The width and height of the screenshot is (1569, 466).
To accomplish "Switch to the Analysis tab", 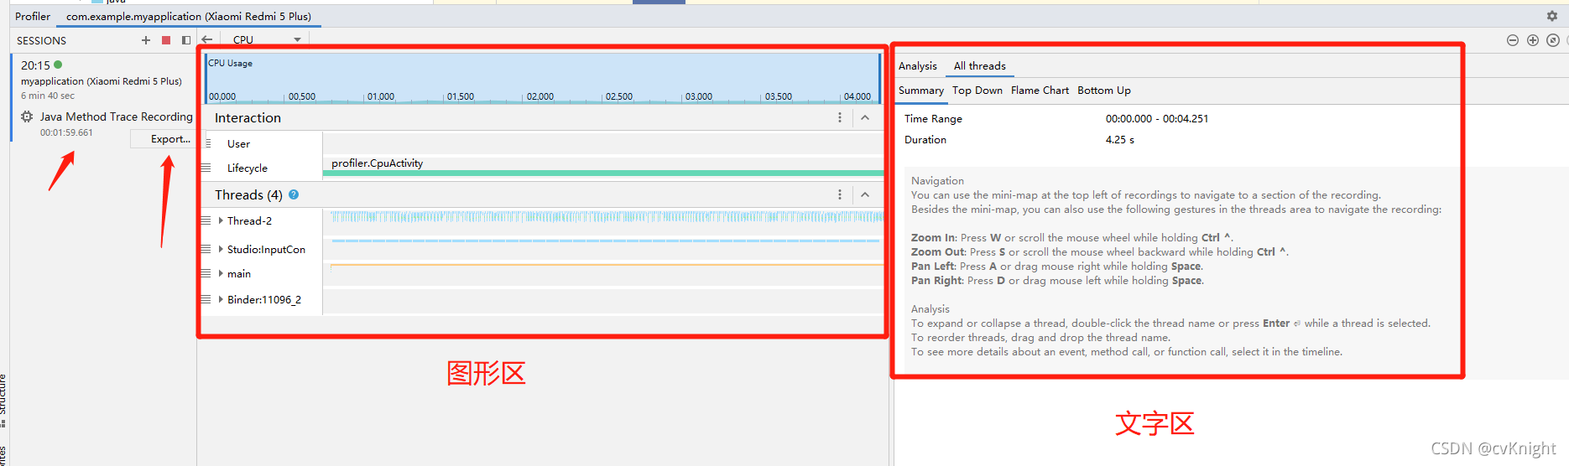I will click(x=917, y=66).
